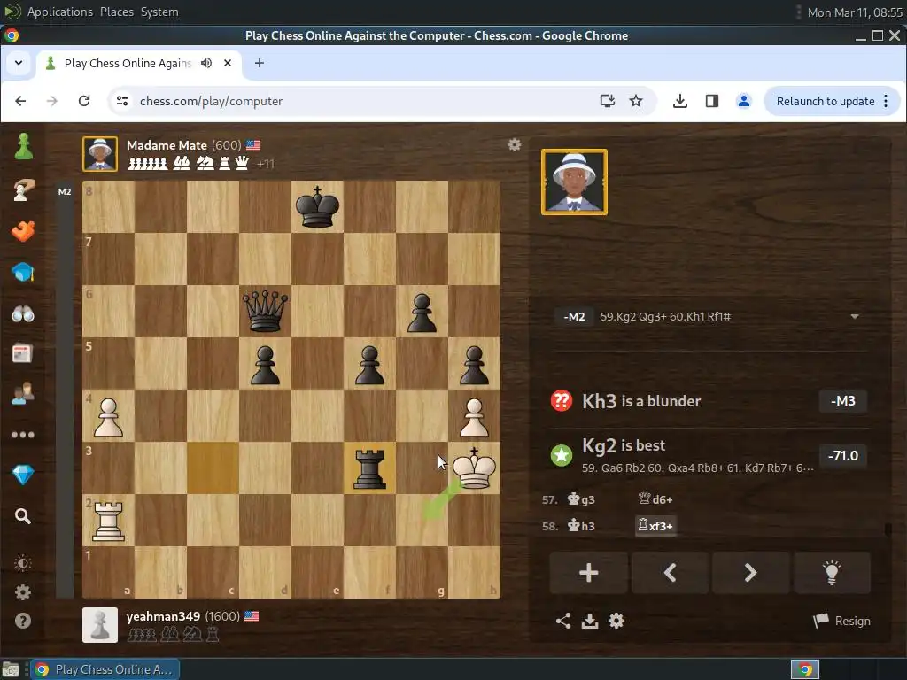
Task: Click the download game icon
Action: pos(589,621)
